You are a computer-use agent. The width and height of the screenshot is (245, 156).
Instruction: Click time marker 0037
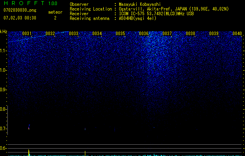(x=167, y=34)
